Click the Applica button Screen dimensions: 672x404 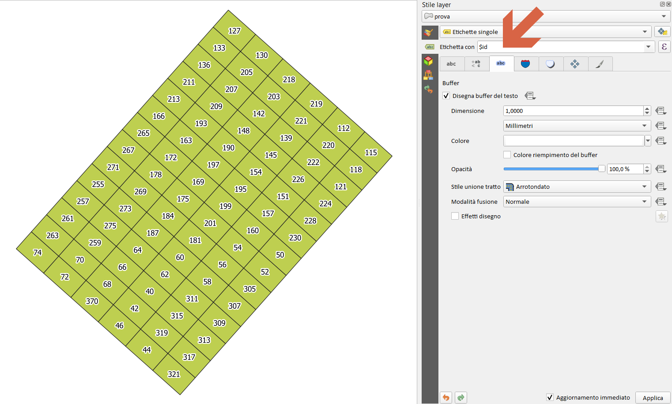point(653,397)
